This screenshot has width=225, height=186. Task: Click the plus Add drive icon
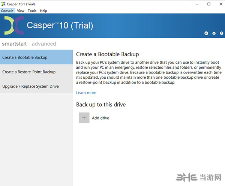(84, 118)
